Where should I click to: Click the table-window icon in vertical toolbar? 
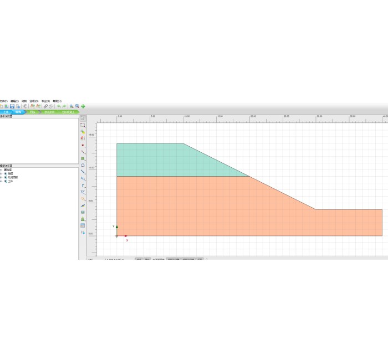83,226
